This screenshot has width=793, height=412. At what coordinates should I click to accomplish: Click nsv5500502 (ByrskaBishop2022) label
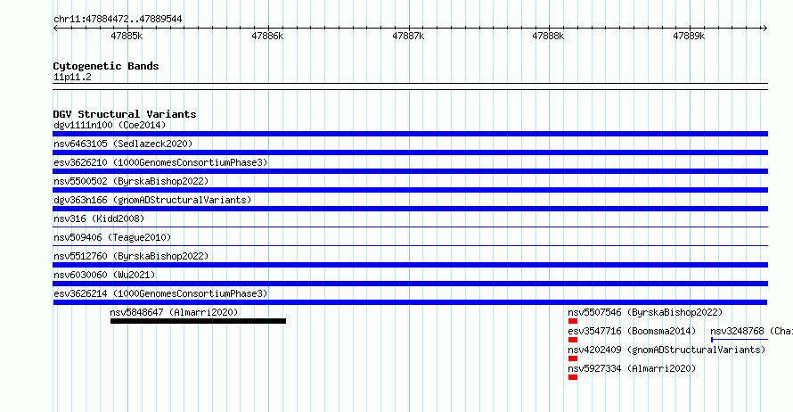(x=131, y=181)
